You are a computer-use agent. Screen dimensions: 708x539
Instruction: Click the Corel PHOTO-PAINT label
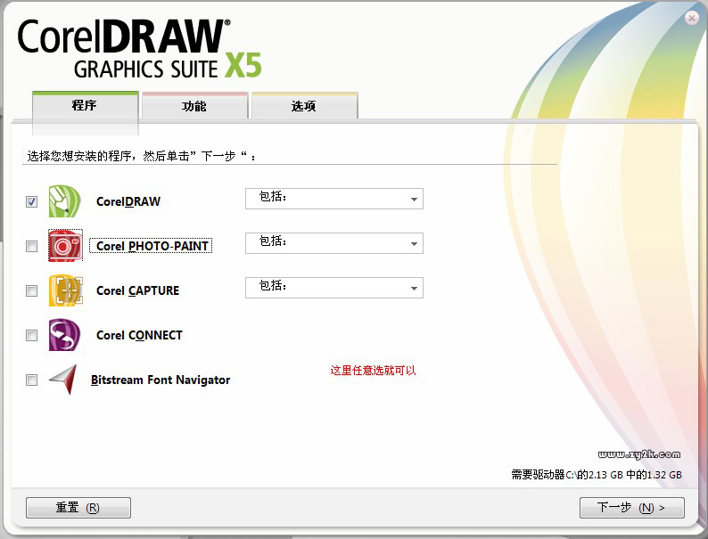click(151, 246)
